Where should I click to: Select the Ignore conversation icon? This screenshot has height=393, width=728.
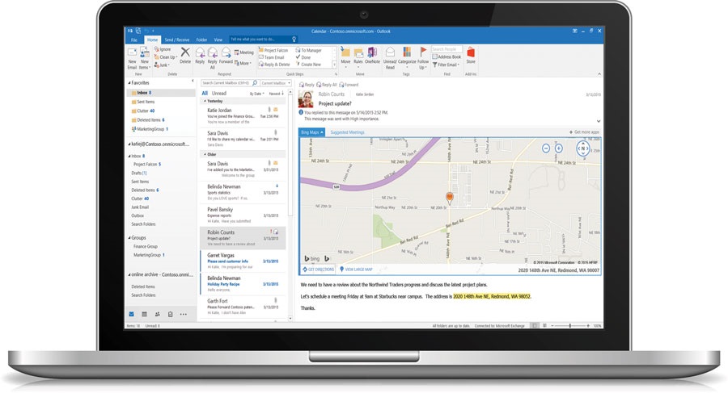click(x=163, y=49)
